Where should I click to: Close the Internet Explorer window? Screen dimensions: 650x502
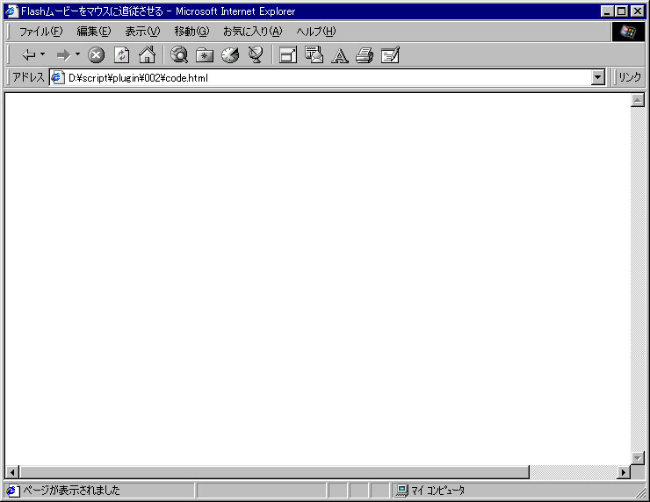[x=638, y=11]
